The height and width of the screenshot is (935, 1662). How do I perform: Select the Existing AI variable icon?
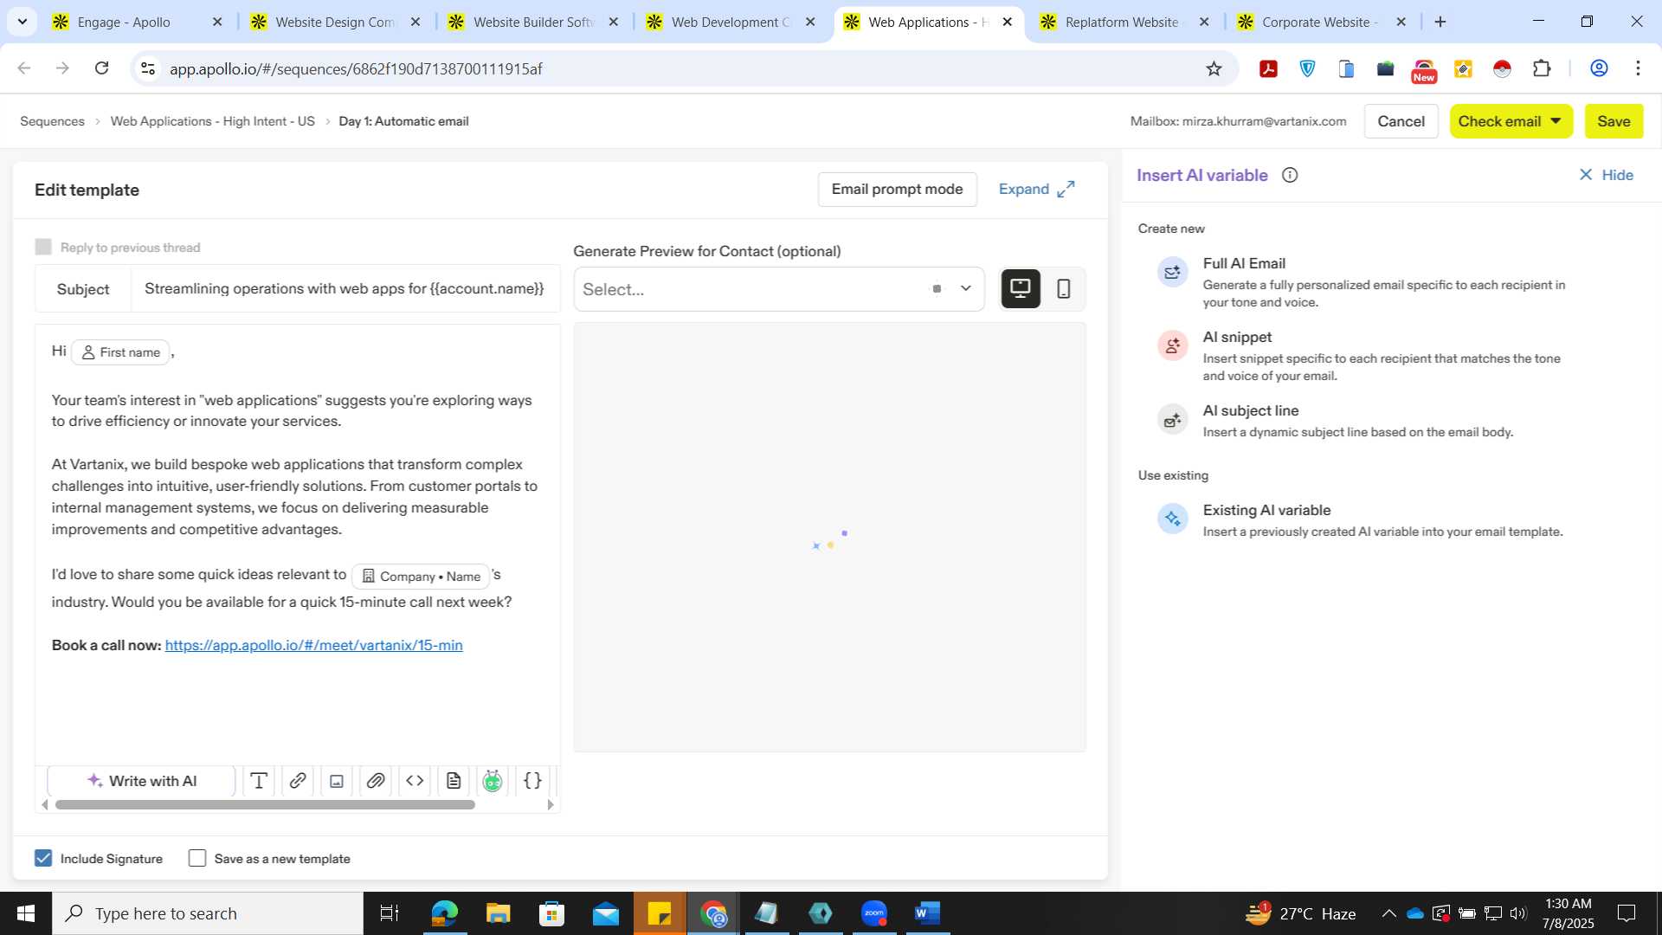(x=1173, y=519)
